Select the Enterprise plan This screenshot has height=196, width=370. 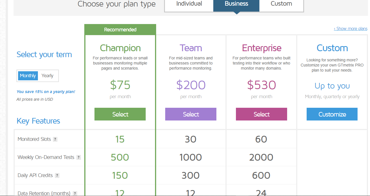261,114
